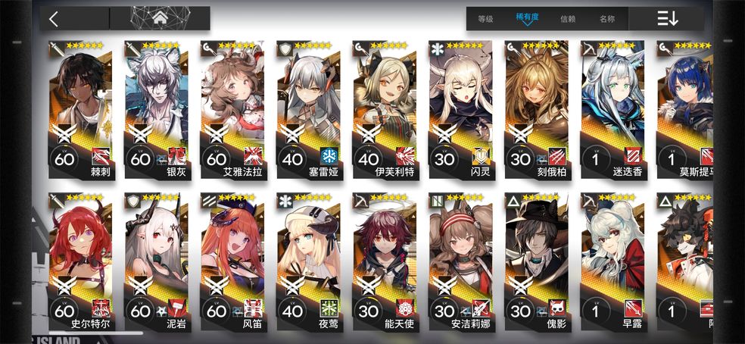
Task: Sort operators by 信赖 tab
Action: click(567, 19)
